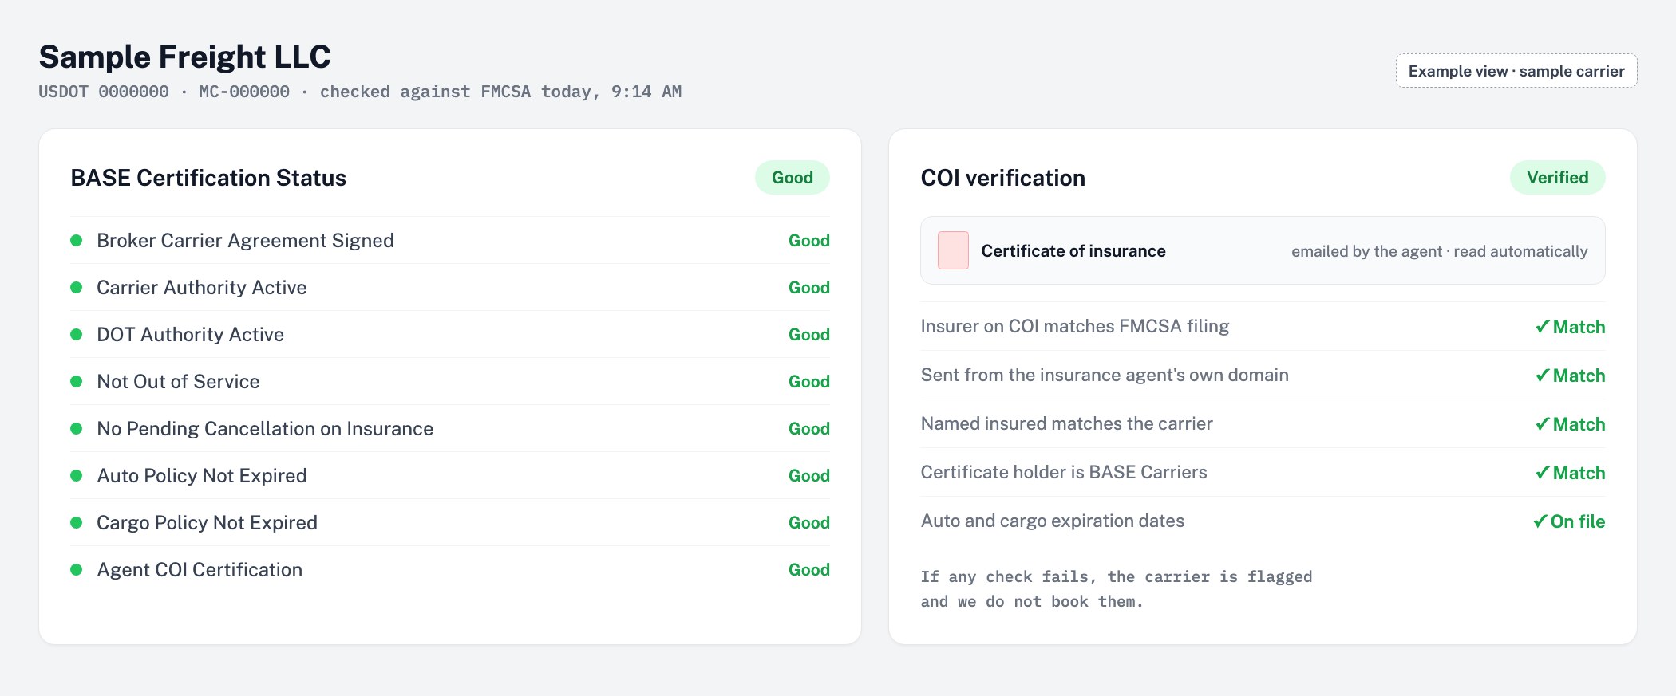
Task: Click 'Certificate holder is BASE Carriers' text
Action: (1064, 472)
